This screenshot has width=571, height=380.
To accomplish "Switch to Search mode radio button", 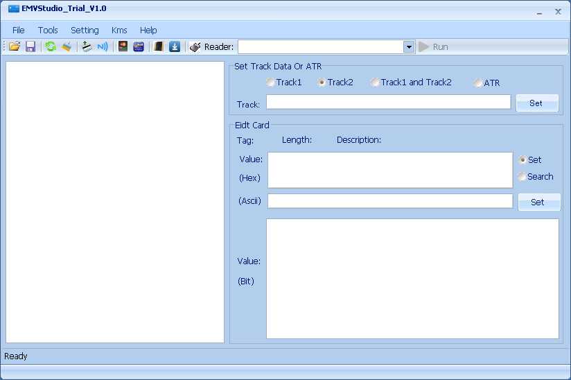I will coord(522,177).
